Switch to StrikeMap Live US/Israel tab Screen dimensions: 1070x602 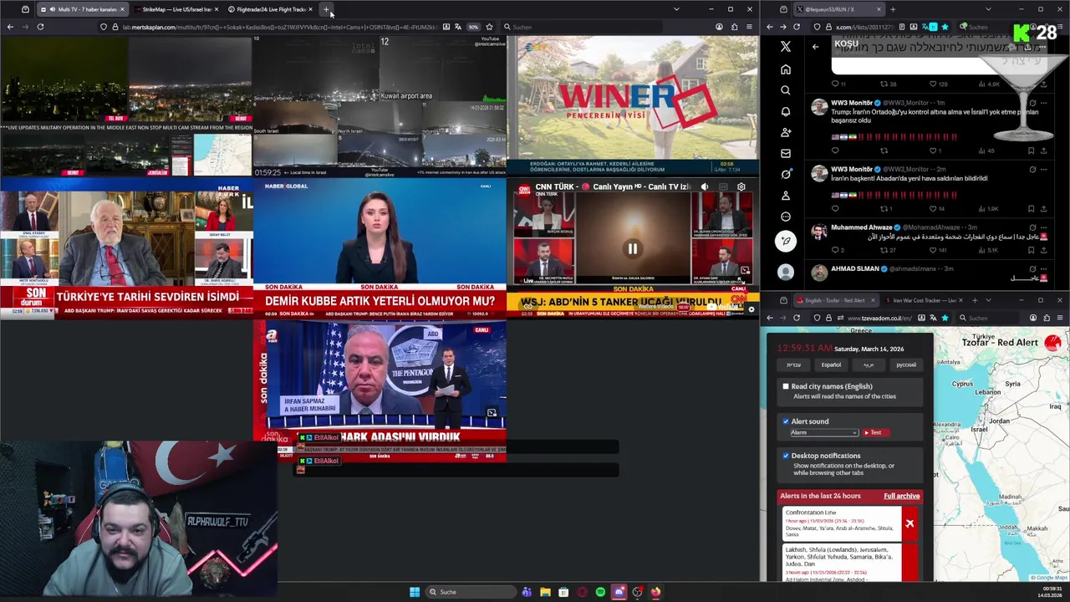[x=175, y=9]
